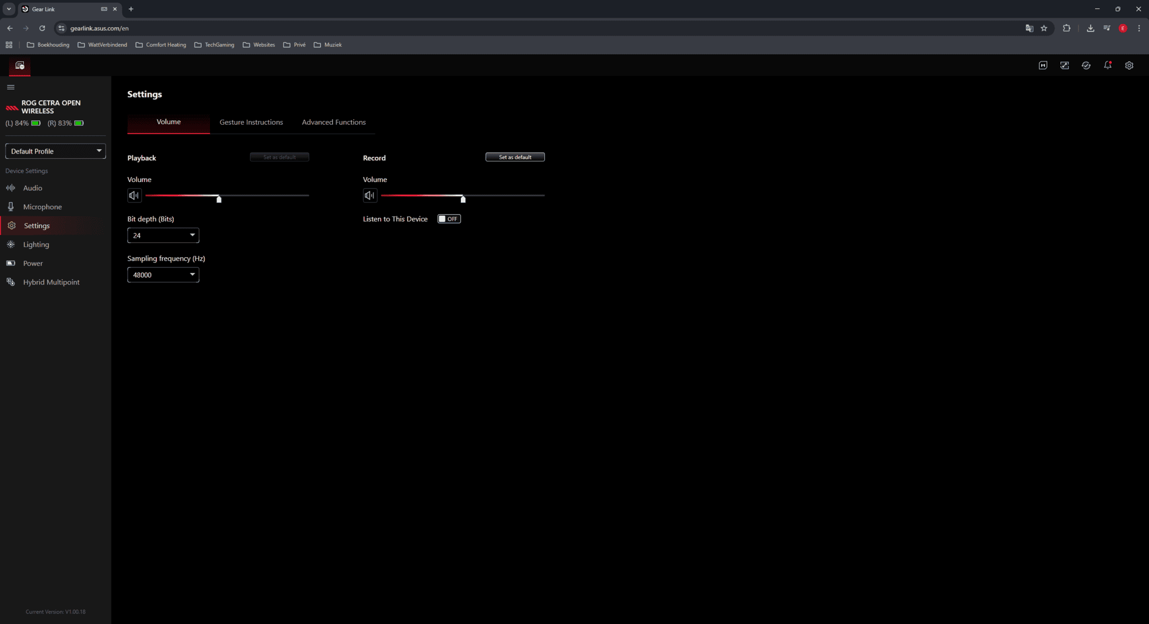1149x624 pixels.
Task: Open the update sync checkmark icon
Action: click(1086, 65)
